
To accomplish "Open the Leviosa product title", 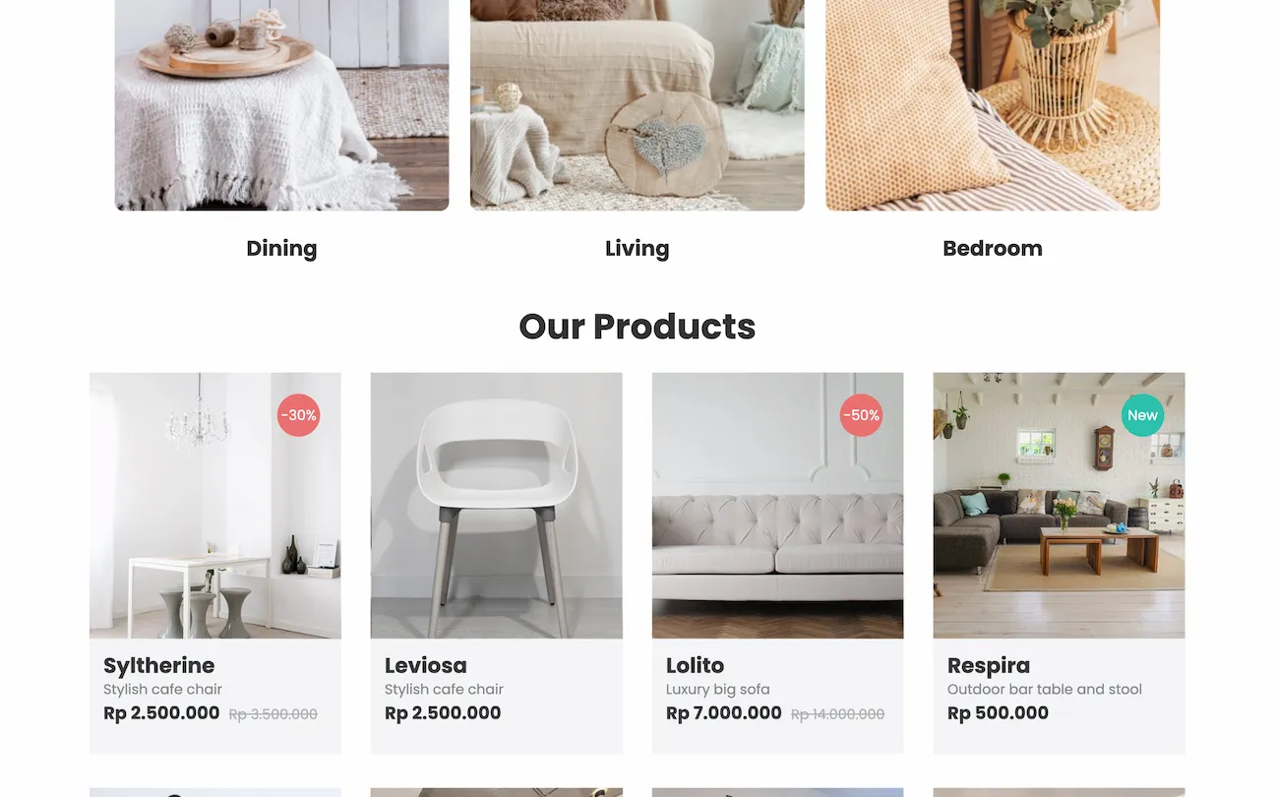I will 425,666.
